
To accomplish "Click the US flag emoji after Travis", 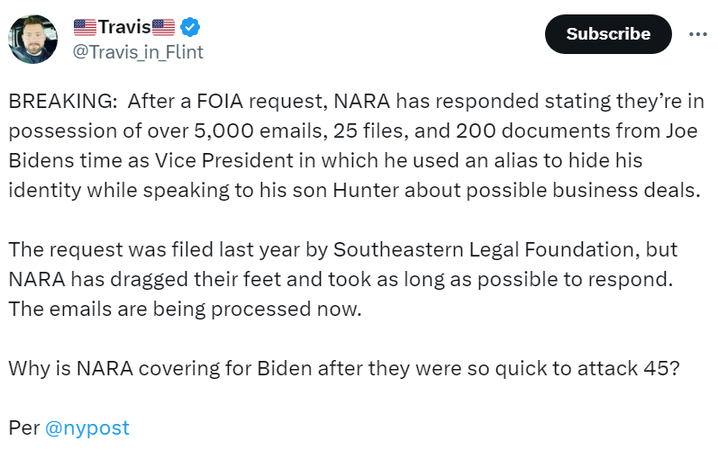I will point(163,27).
